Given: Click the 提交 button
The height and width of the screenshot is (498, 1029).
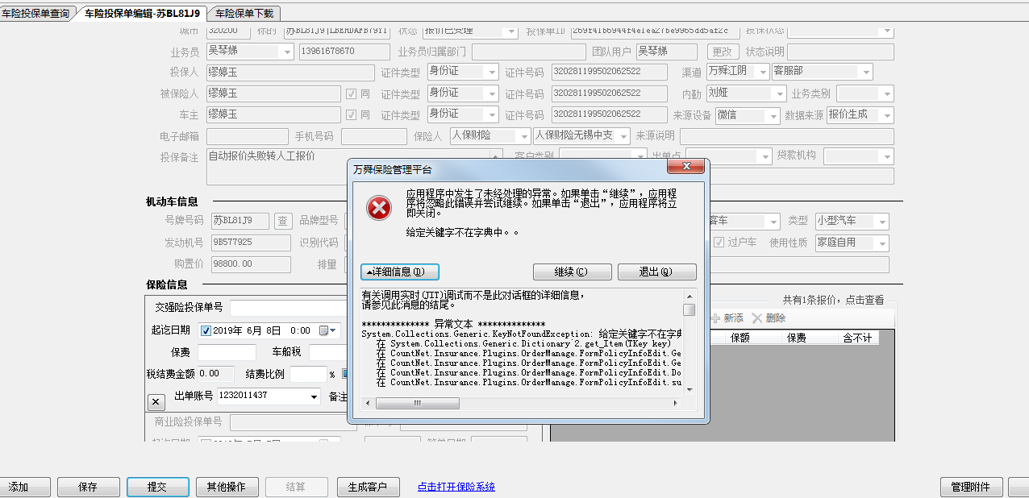Looking at the screenshot, I should [x=158, y=487].
